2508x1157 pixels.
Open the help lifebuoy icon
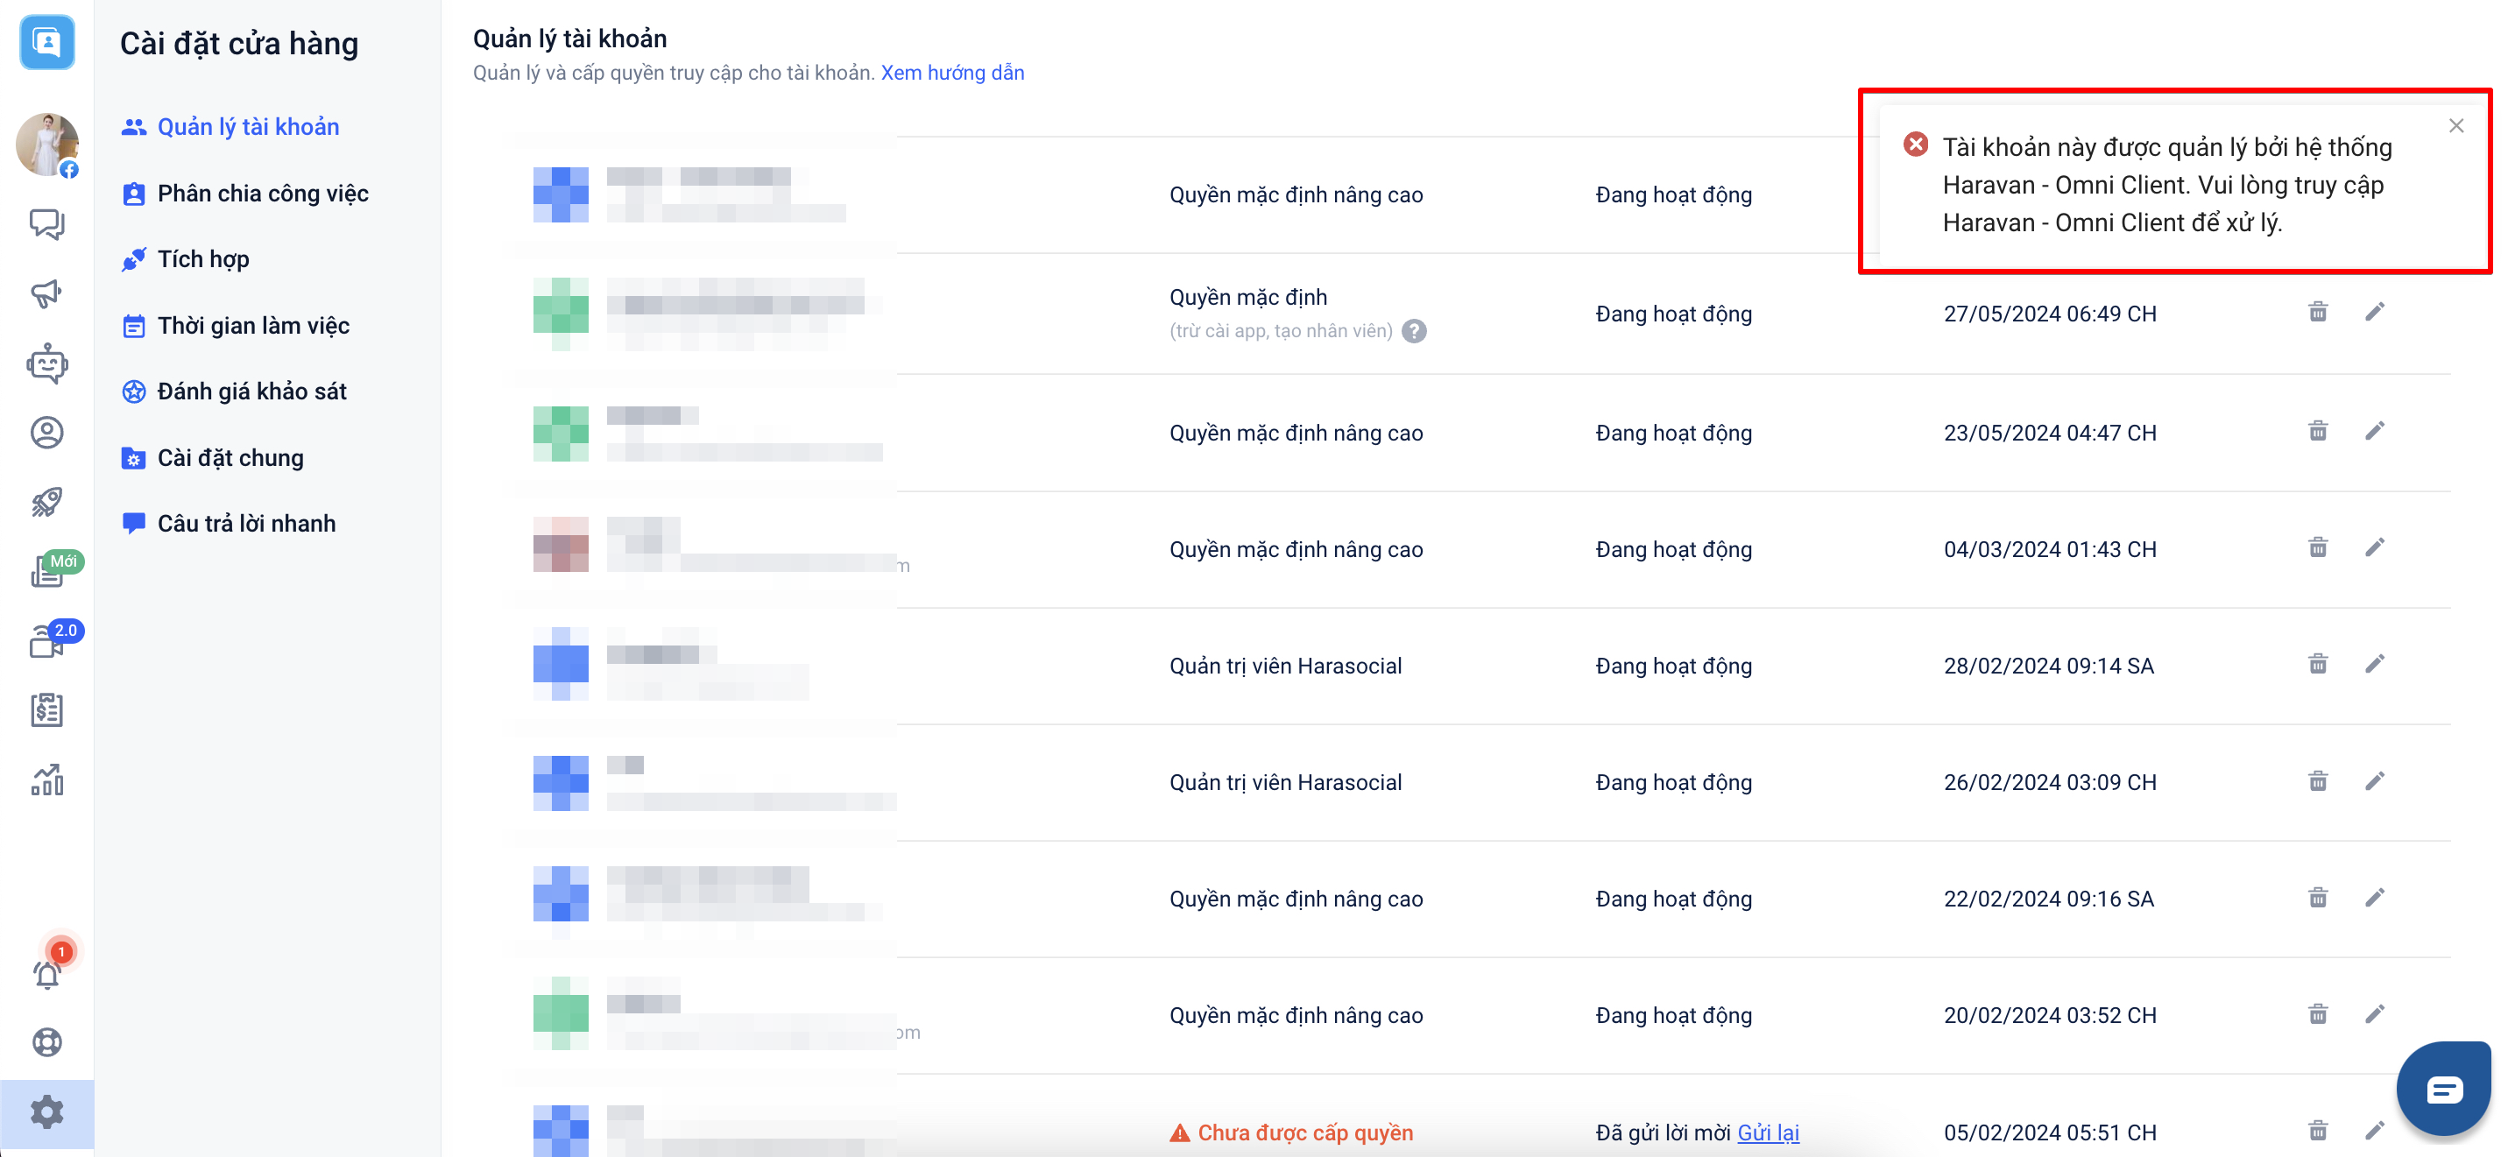46,1042
